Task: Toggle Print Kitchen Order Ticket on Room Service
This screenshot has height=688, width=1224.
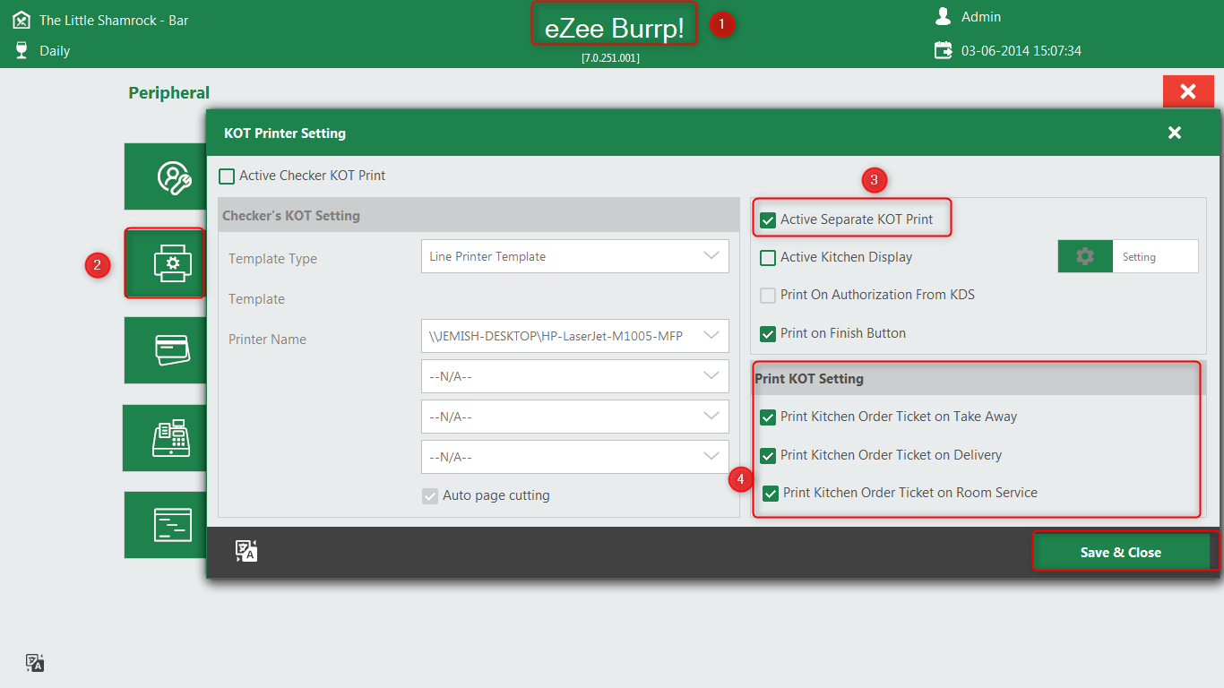Action: coord(771,494)
